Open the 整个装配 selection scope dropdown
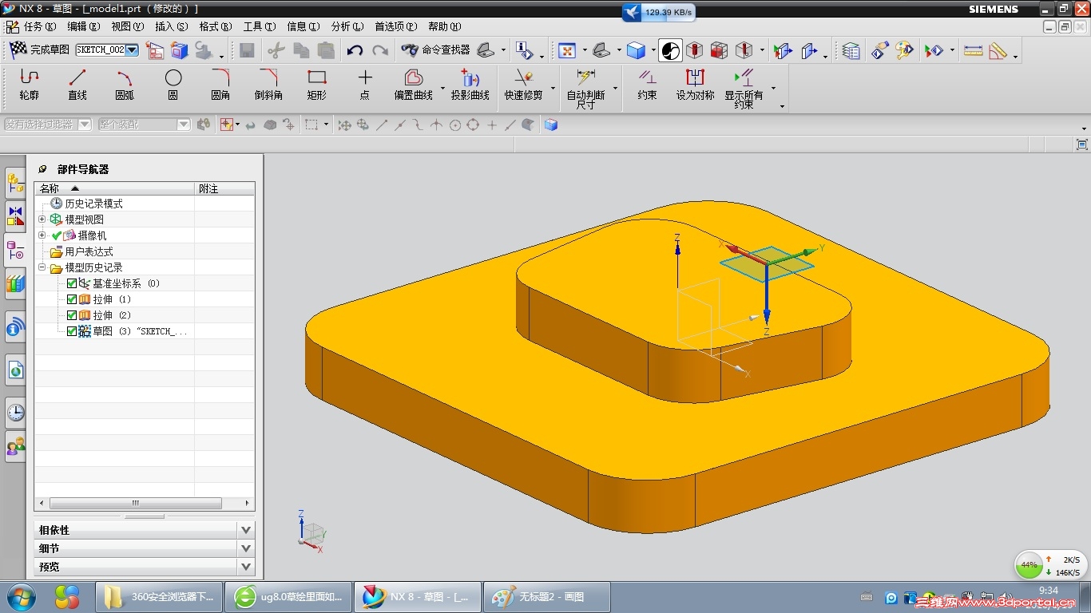 click(184, 125)
